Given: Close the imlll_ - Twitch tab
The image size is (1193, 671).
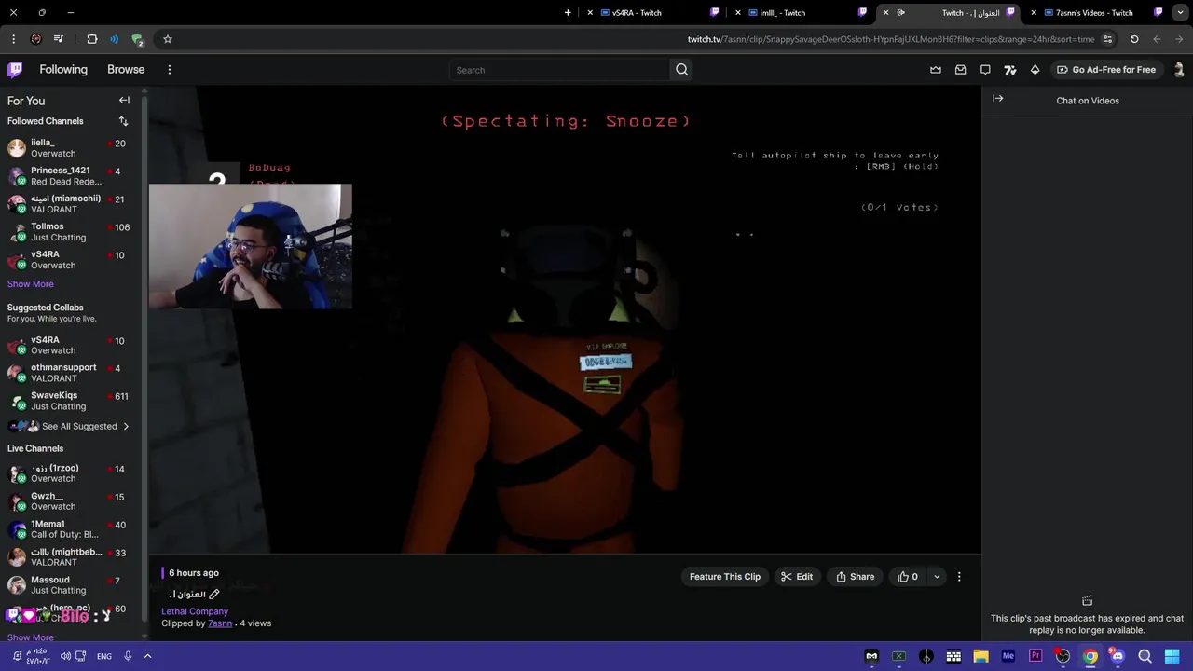Looking at the screenshot, I should [x=738, y=13].
